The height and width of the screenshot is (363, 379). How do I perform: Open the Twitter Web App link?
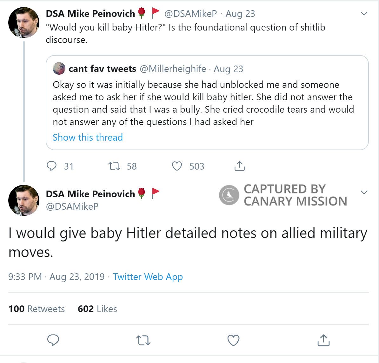point(148,277)
